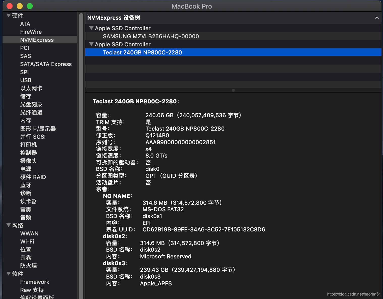383x299 pixels.
Task: Click the Microsoft Reserved content value
Action: [x=166, y=256]
